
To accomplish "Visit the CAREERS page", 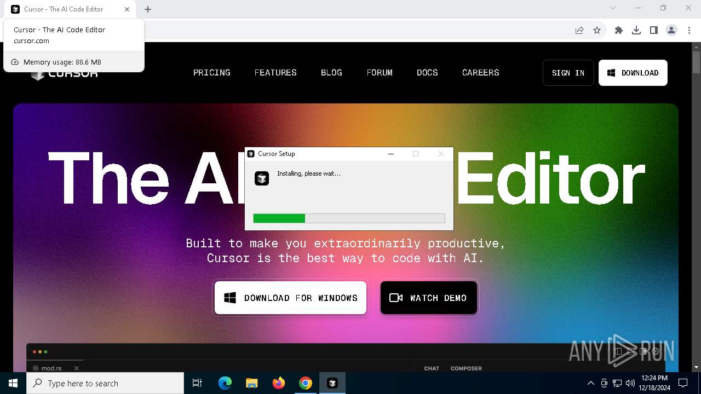I will pyautogui.click(x=481, y=72).
